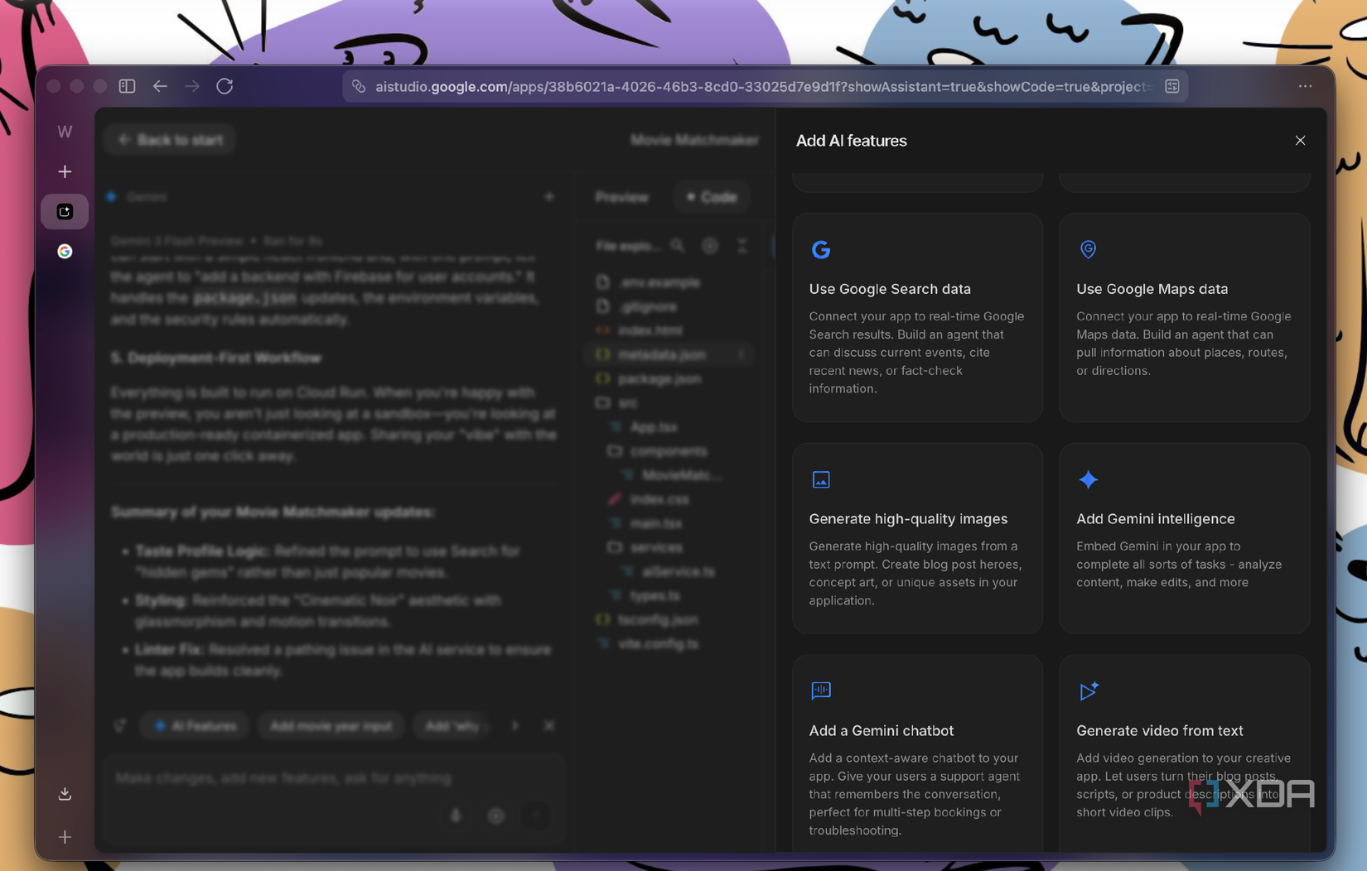Choose Generate high-quality images feature
This screenshot has width=1367, height=871.
(x=917, y=538)
